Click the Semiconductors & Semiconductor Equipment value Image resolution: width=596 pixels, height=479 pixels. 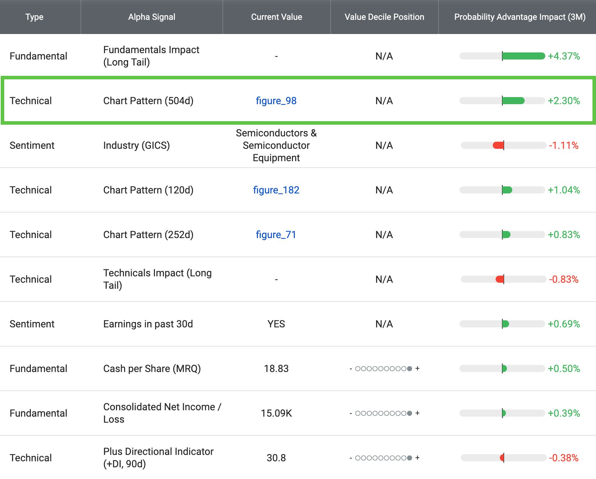click(x=276, y=146)
